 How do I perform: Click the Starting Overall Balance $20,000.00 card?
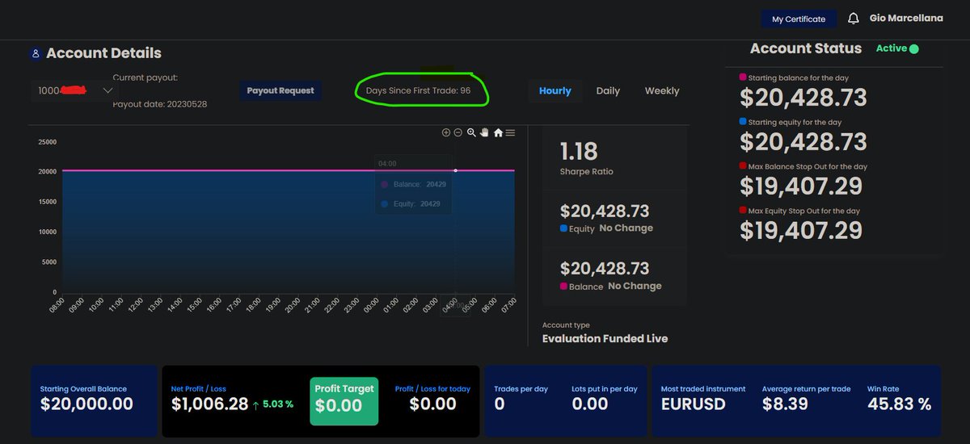click(94, 401)
